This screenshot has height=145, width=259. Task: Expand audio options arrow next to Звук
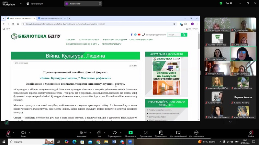pos(14,132)
